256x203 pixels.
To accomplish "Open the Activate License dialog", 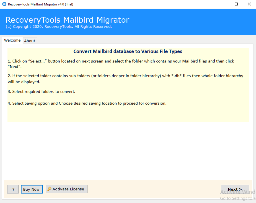I will 67,189.
